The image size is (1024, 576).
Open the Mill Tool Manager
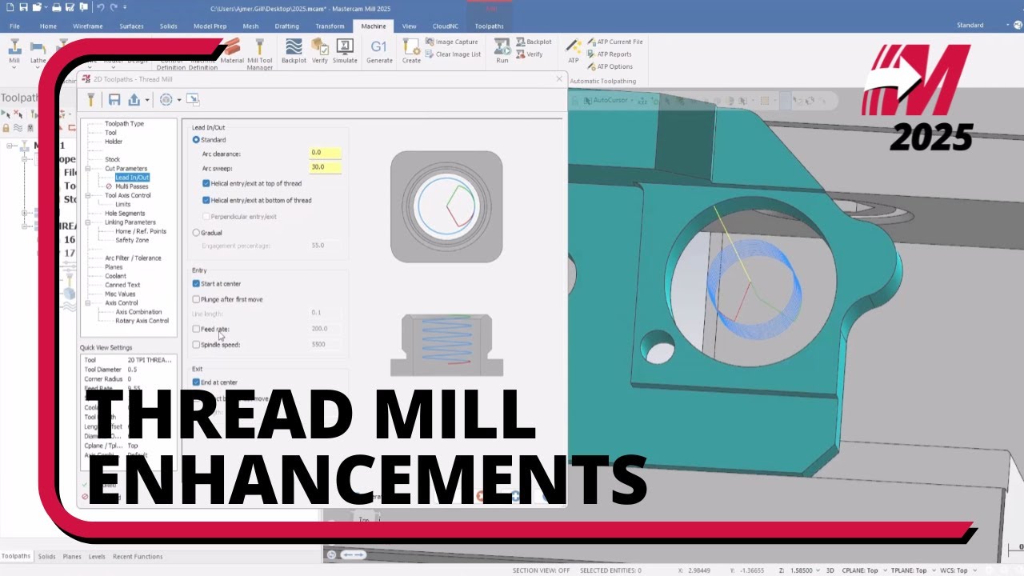point(260,54)
